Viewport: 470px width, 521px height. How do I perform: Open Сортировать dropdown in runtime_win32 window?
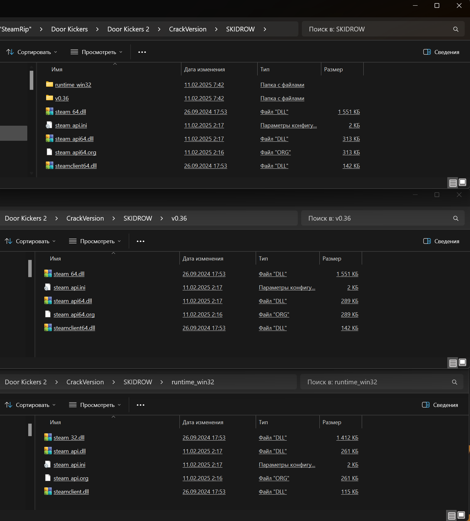point(30,405)
